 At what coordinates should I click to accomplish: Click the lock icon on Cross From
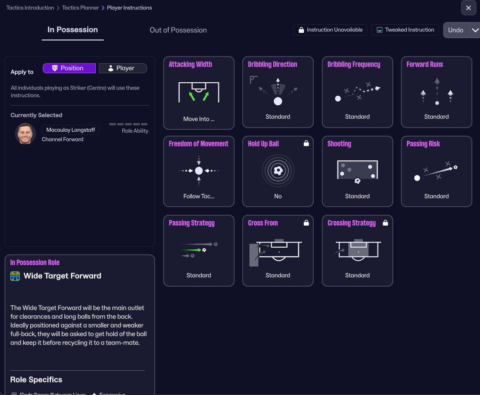[x=306, y=223]
